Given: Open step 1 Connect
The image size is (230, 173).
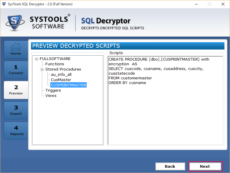Looking at the screenshot, I should (16, 70).
